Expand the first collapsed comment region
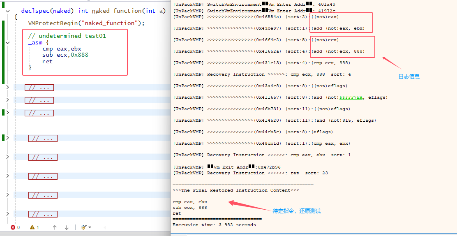457x236 pixels. [8, 87]
